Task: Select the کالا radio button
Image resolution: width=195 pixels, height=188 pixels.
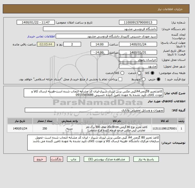Action: (x=152, y=73)
